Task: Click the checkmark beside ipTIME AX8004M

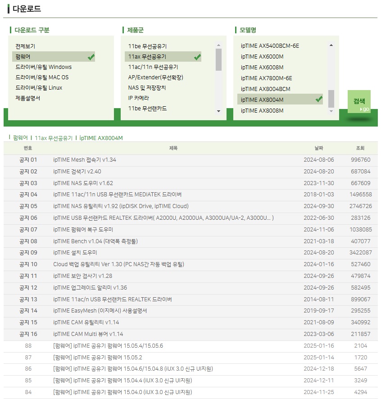Action: 319,99
